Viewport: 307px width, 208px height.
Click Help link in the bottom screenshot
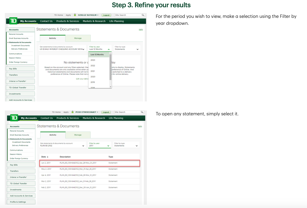click(x=140, y=126)
